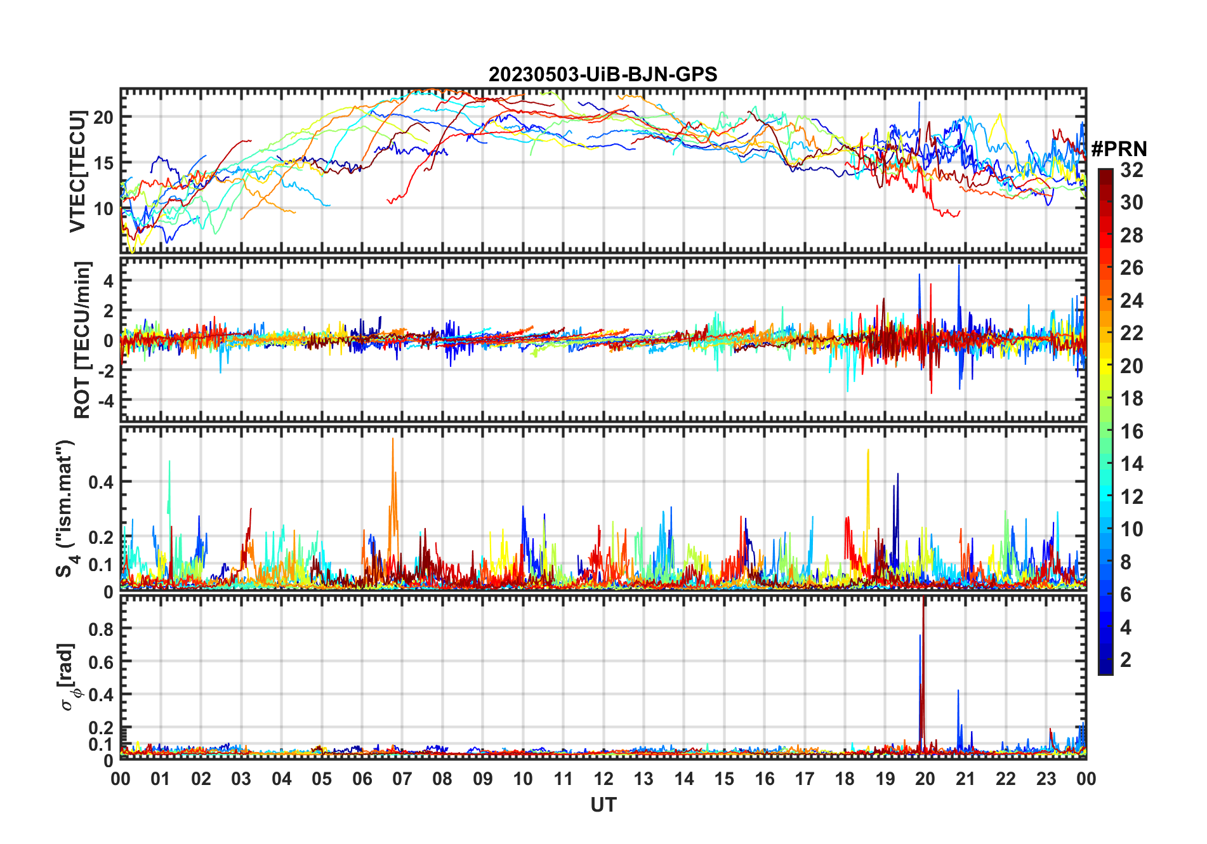Click x-axis hour label 11

564,779
